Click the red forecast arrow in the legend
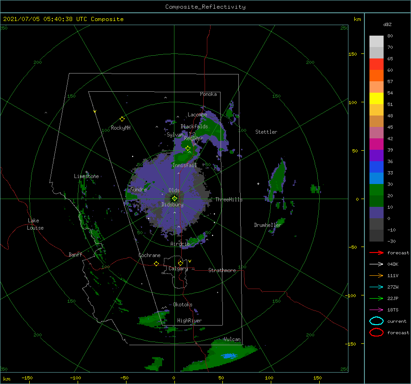Viewport: 411px width, 384px height. (x=376, y=252)
